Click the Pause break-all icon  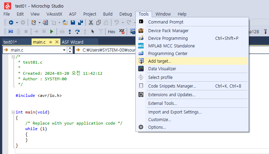(x=44, y=31)
